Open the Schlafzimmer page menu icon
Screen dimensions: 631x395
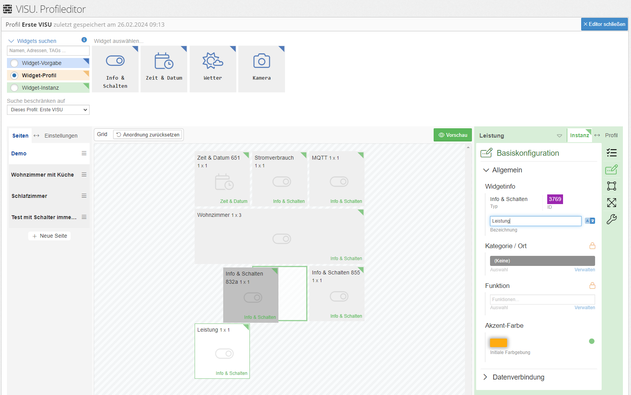(84, 196)
